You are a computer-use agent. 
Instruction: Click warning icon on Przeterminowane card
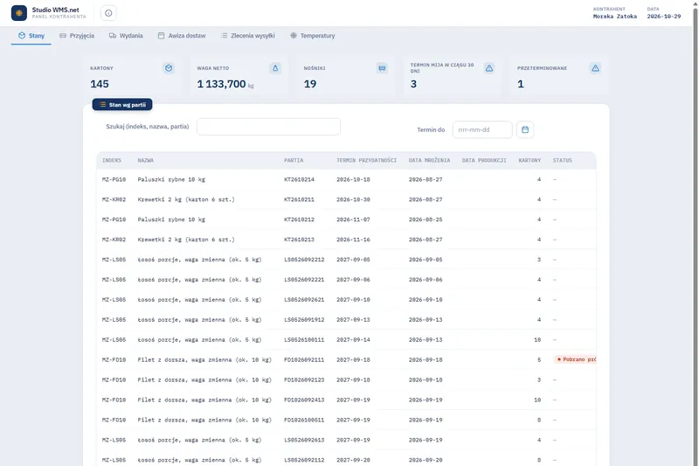click(596, 68)
